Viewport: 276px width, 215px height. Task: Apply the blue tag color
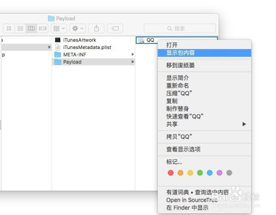click(210, 173)
